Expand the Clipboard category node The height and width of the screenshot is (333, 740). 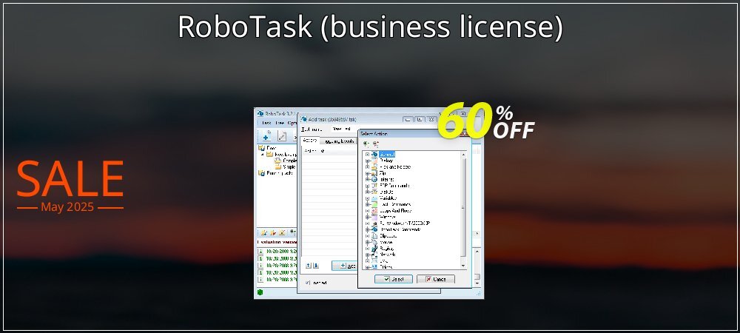367,236
